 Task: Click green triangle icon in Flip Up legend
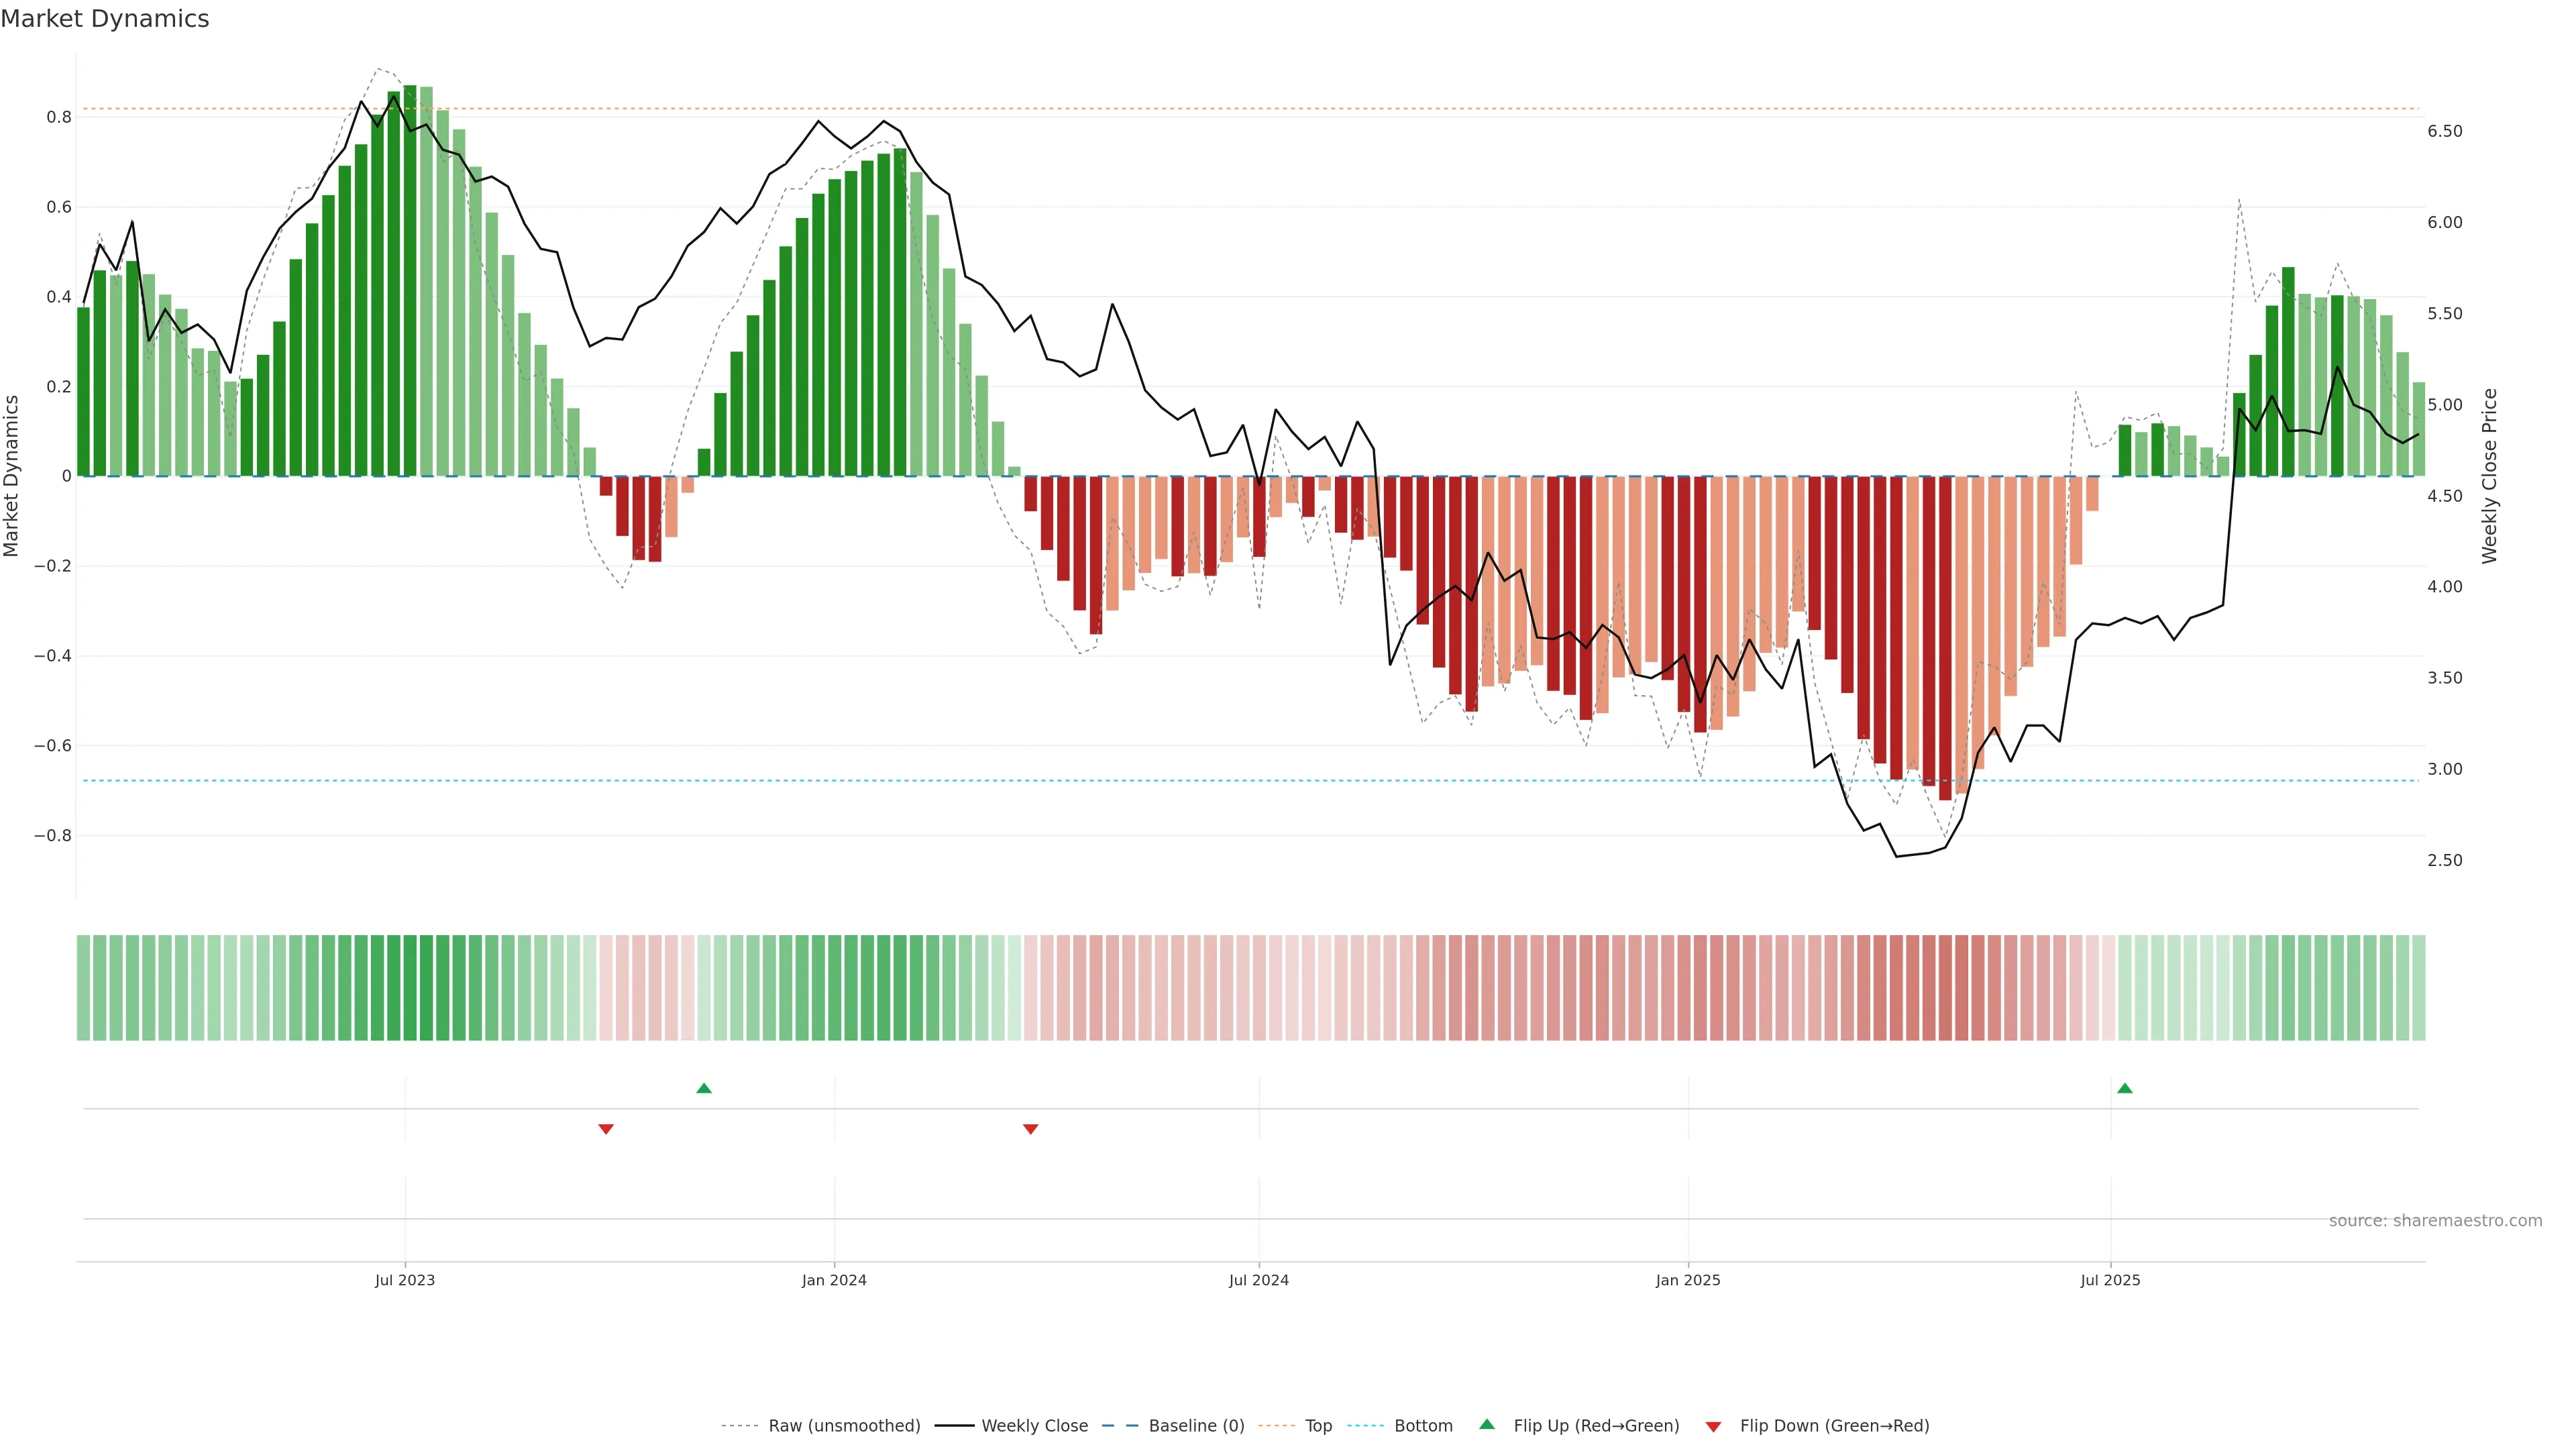pos(1486,1424)
